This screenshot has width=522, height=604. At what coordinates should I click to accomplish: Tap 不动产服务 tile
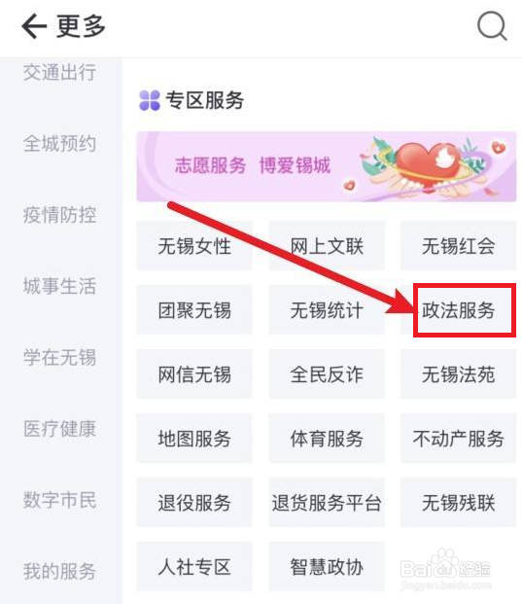tap(458, 439)
